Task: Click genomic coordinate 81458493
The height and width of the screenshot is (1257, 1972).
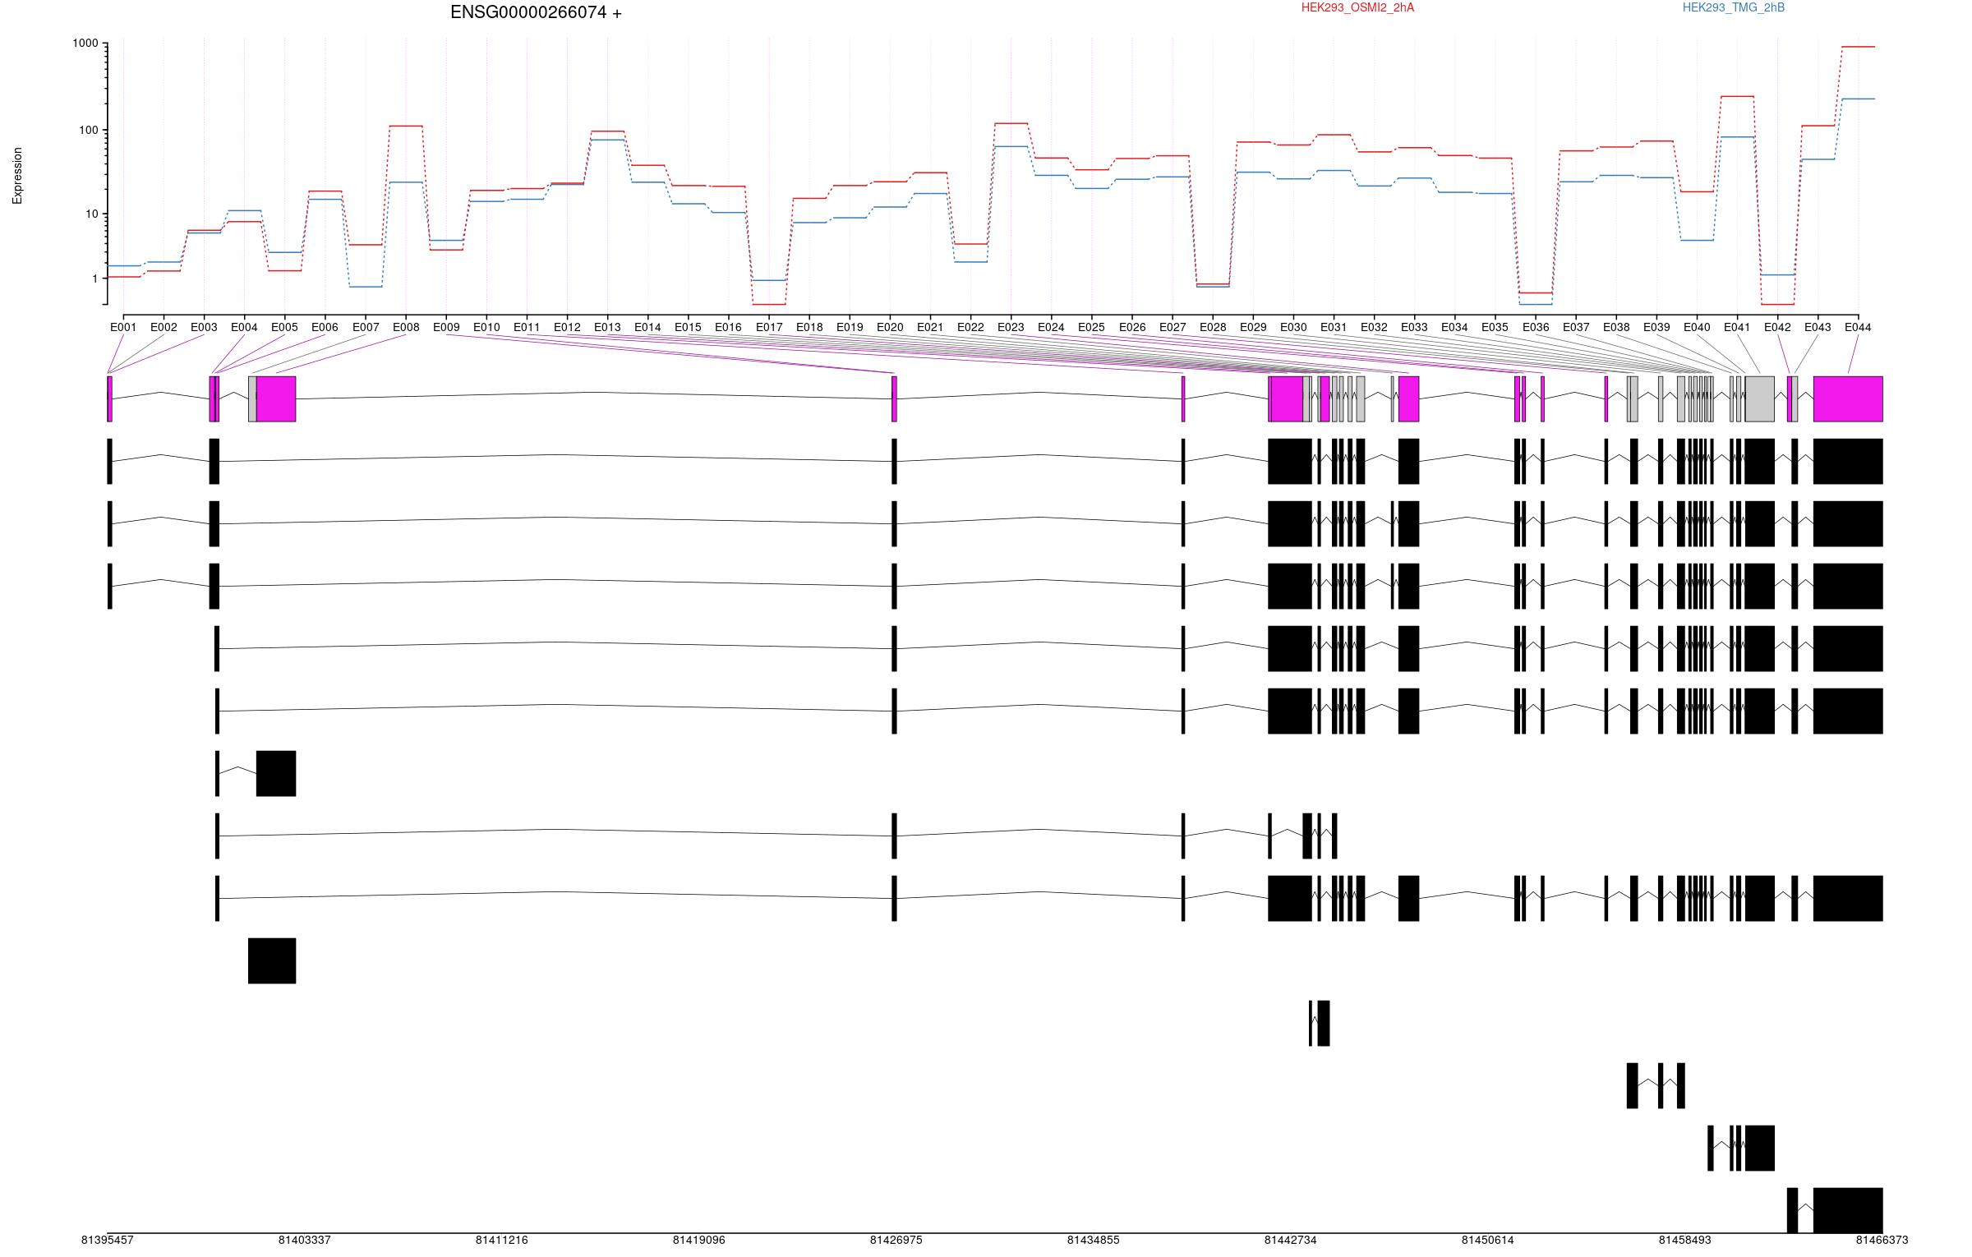Action: tap(1685, 1240)
